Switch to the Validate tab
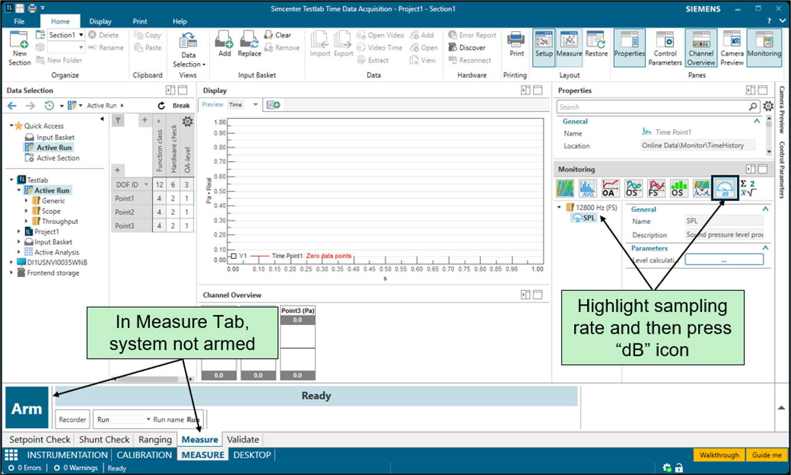The image size is (791, 475). click(242, 439)
